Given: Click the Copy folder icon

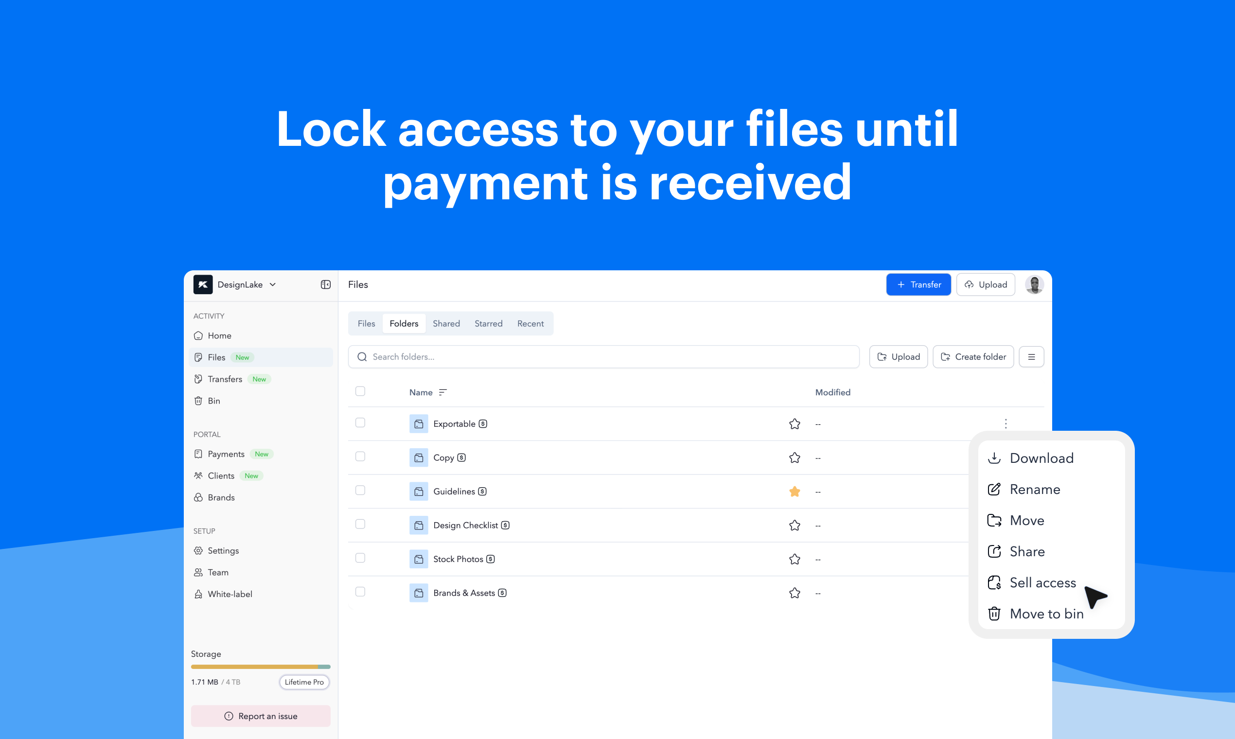Looking at the screenshot, I should coord(418,457).
